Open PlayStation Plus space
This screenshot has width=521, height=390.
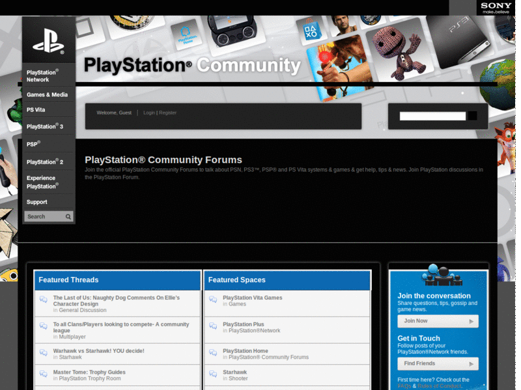coord(243,324)
